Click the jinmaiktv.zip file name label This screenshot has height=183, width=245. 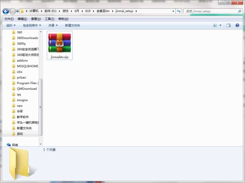59,57
